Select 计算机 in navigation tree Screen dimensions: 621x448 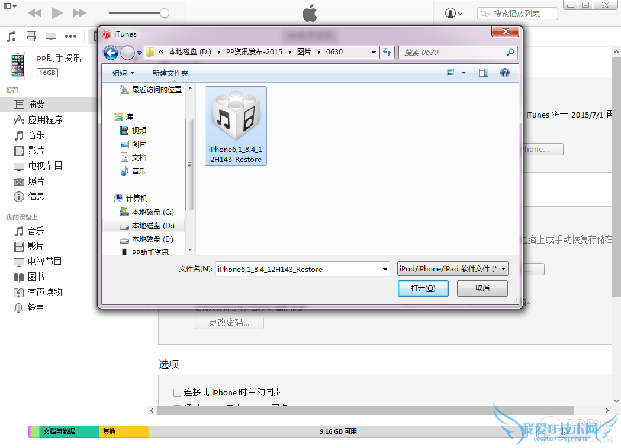click(131, 198)
